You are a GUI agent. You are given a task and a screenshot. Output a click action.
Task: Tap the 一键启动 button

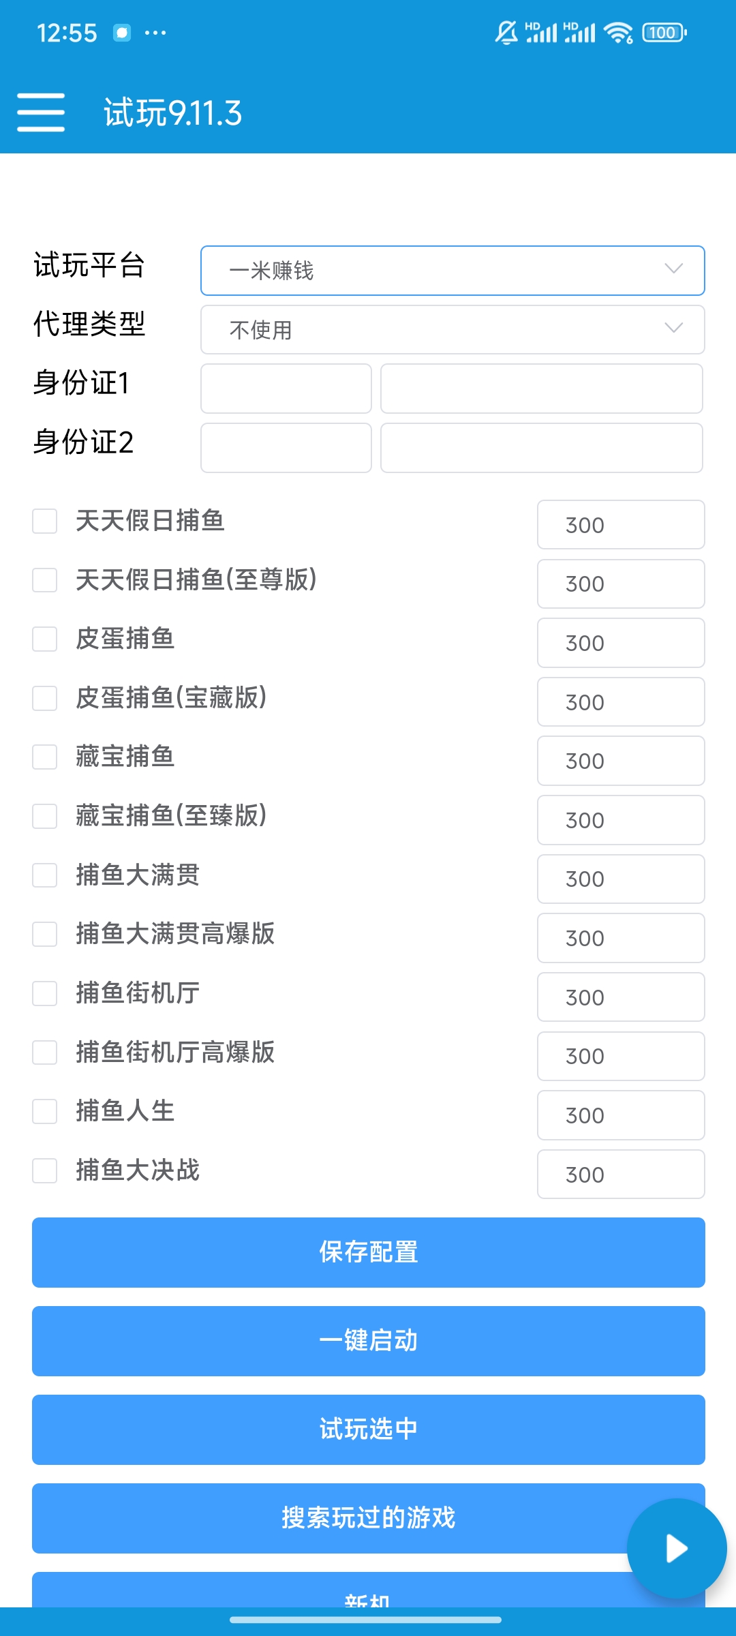tap(368, 1341)
